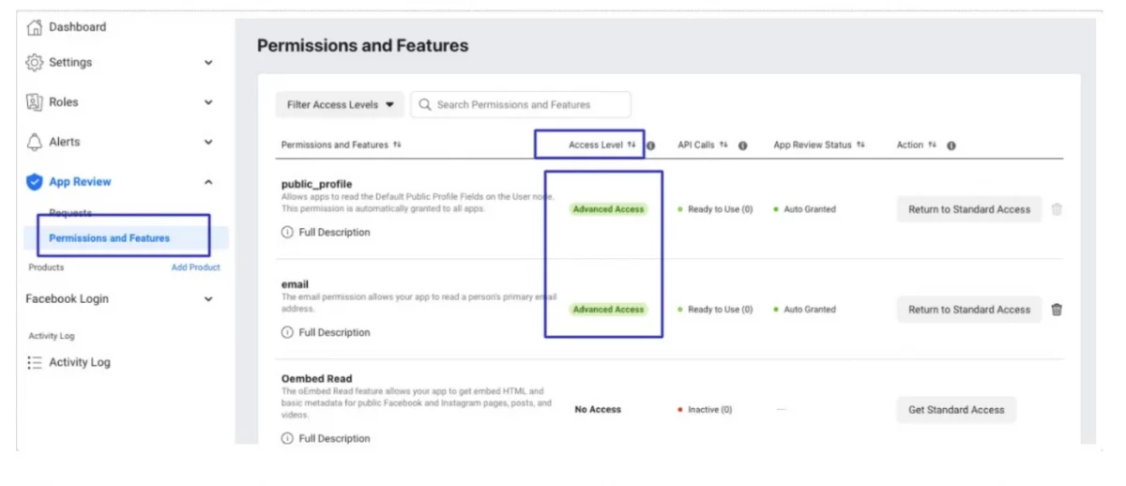Image resolution: width=1126 pixels, height=486 pixels.
Task: Click the Add Product link
Action: coord(195,267)
